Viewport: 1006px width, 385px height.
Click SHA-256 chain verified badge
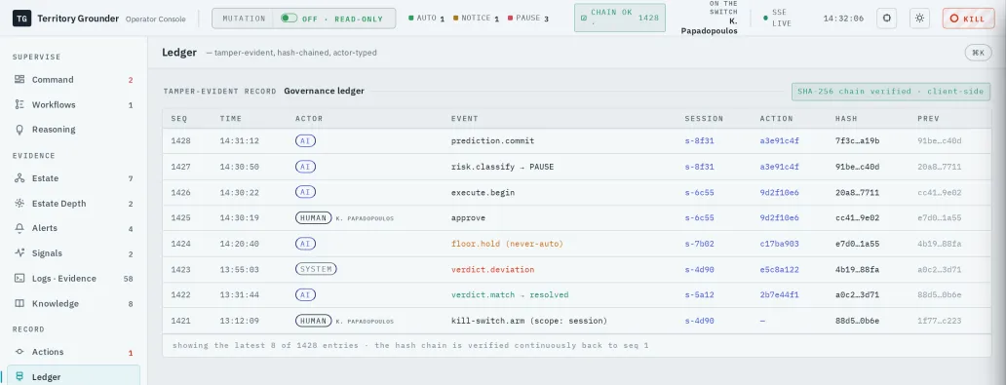pos(891,91)
